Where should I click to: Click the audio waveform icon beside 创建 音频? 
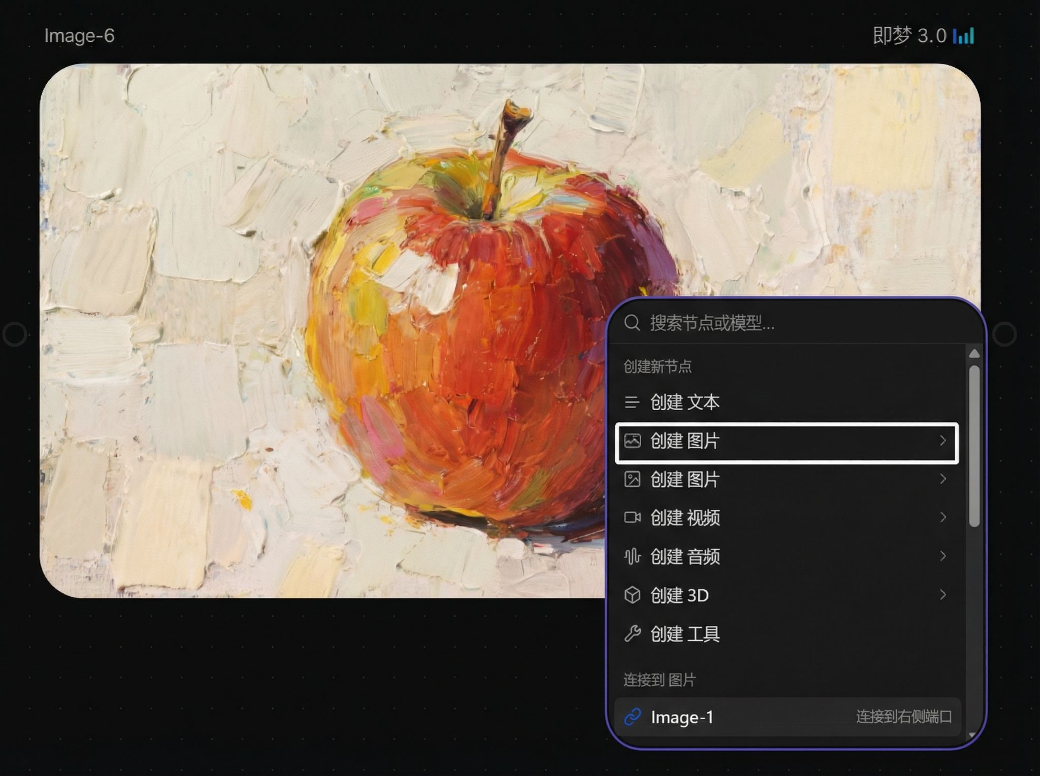coord(632,557)
